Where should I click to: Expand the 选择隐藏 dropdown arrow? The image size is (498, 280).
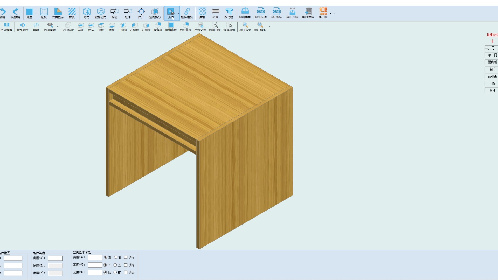58,27
